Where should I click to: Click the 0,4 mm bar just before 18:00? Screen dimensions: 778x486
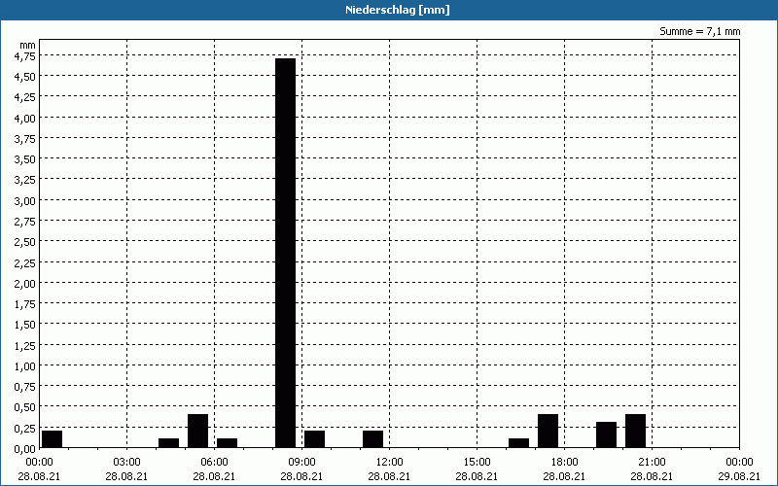(x=548, y=431)
